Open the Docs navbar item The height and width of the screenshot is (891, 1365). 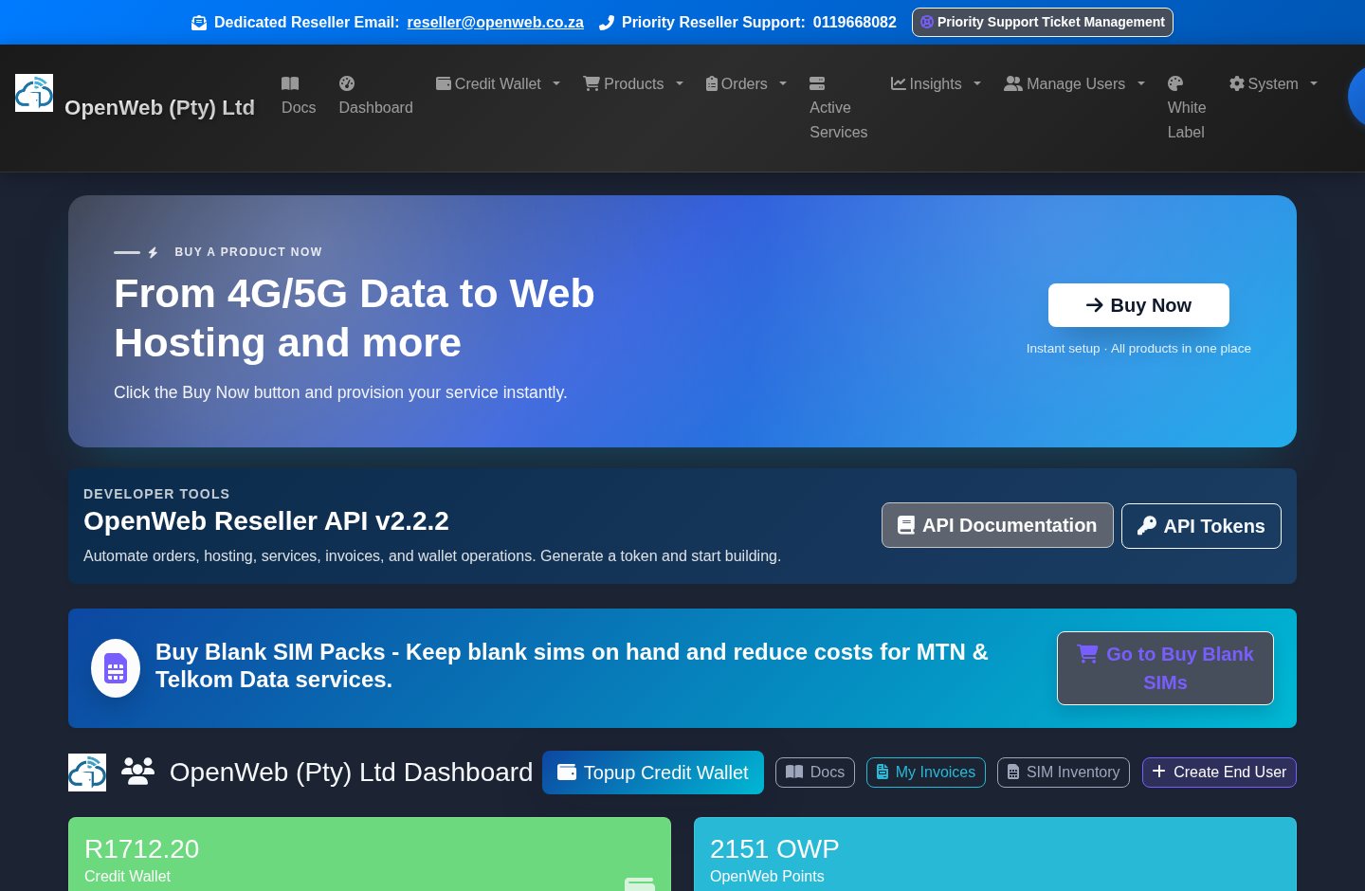[x=299, y=96]
